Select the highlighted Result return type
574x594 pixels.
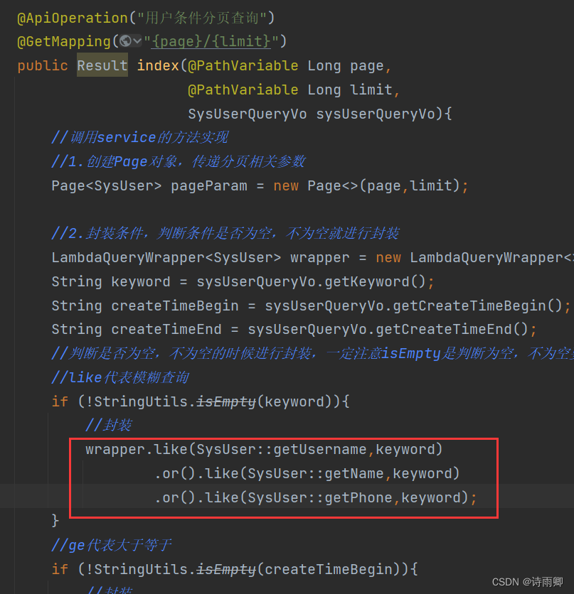tap(102, 65)
